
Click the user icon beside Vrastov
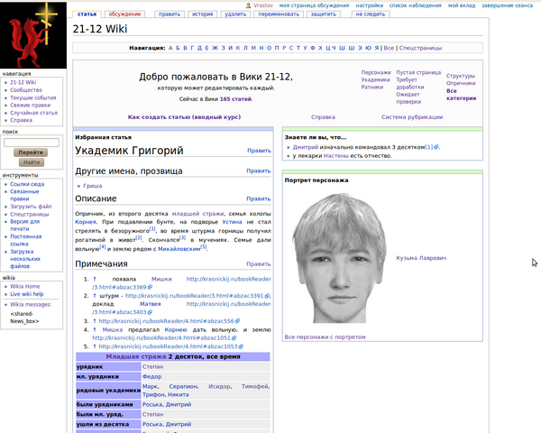pos(249,5)
